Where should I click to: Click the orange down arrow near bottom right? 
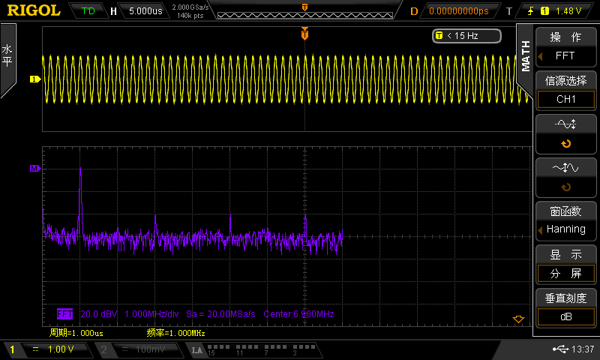(x=517, y=320)
